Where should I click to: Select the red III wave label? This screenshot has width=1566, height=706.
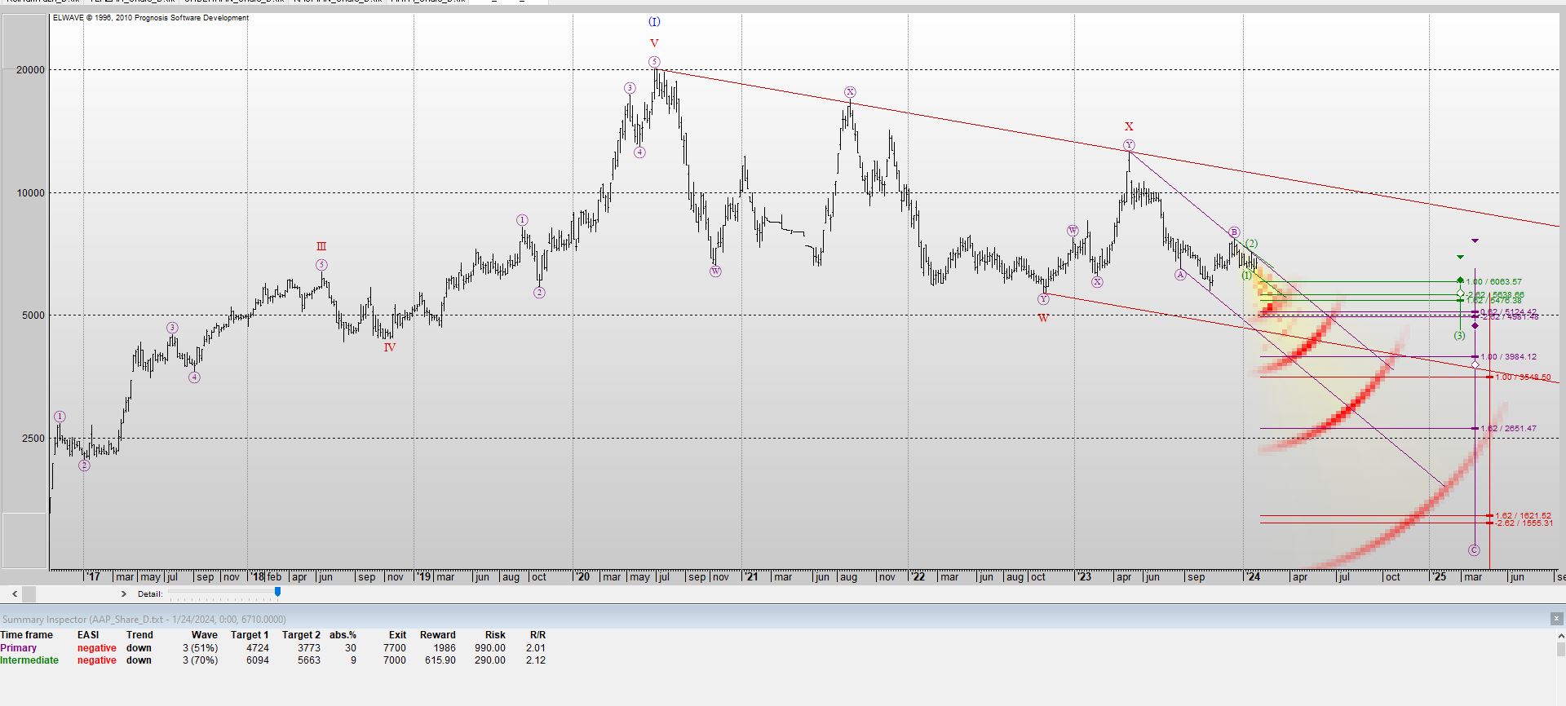321,246
